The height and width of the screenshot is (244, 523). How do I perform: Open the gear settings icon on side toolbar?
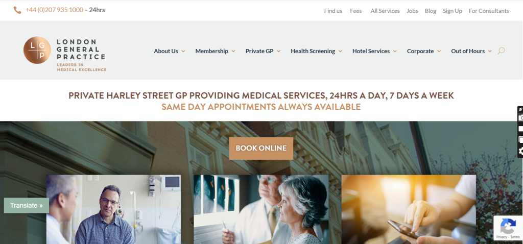[520, 151]
